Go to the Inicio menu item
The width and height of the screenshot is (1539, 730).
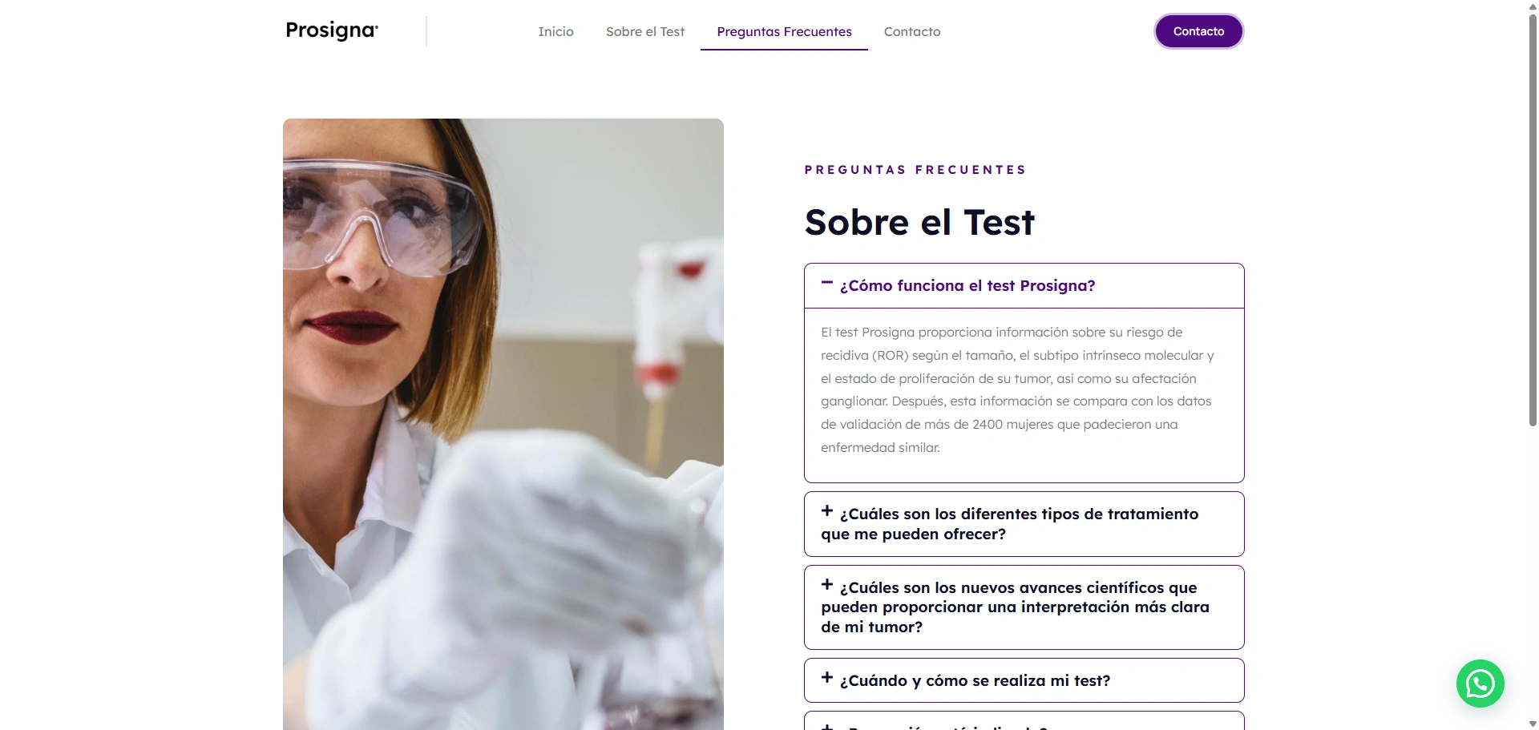(555, 32)
